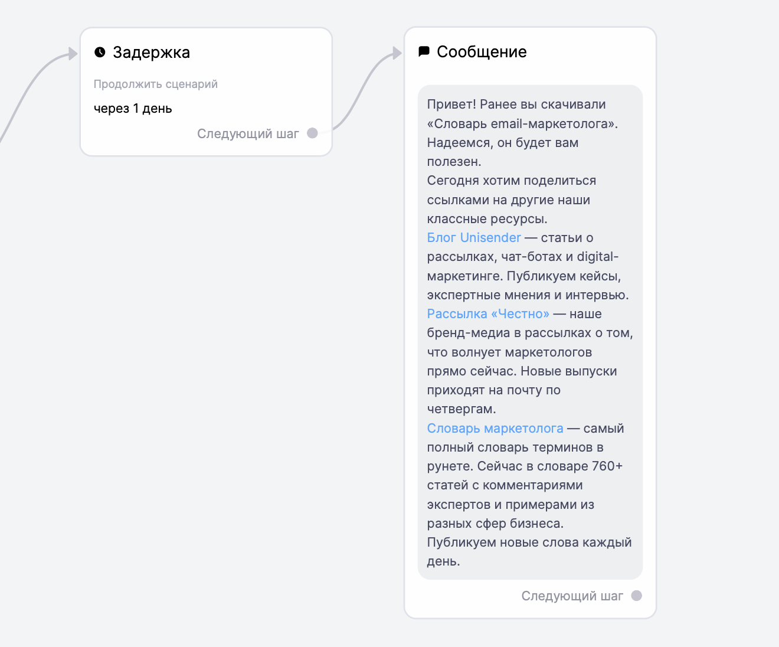Open the Рассылка «Честно» link
779x647 pixels.
pyautogui.click(x=488, y=313)
